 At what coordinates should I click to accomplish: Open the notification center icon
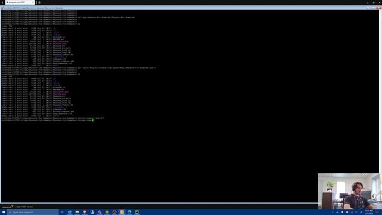[377, 212]
